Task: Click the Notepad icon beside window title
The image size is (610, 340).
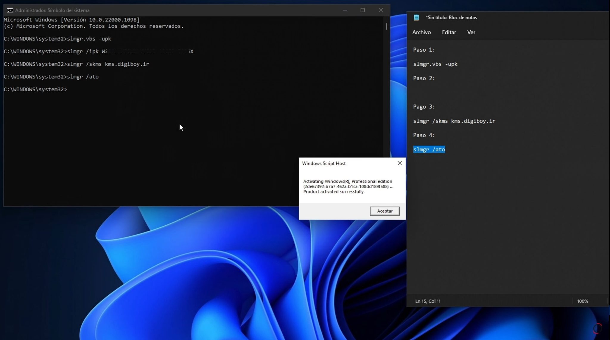Action: (416, 17)
